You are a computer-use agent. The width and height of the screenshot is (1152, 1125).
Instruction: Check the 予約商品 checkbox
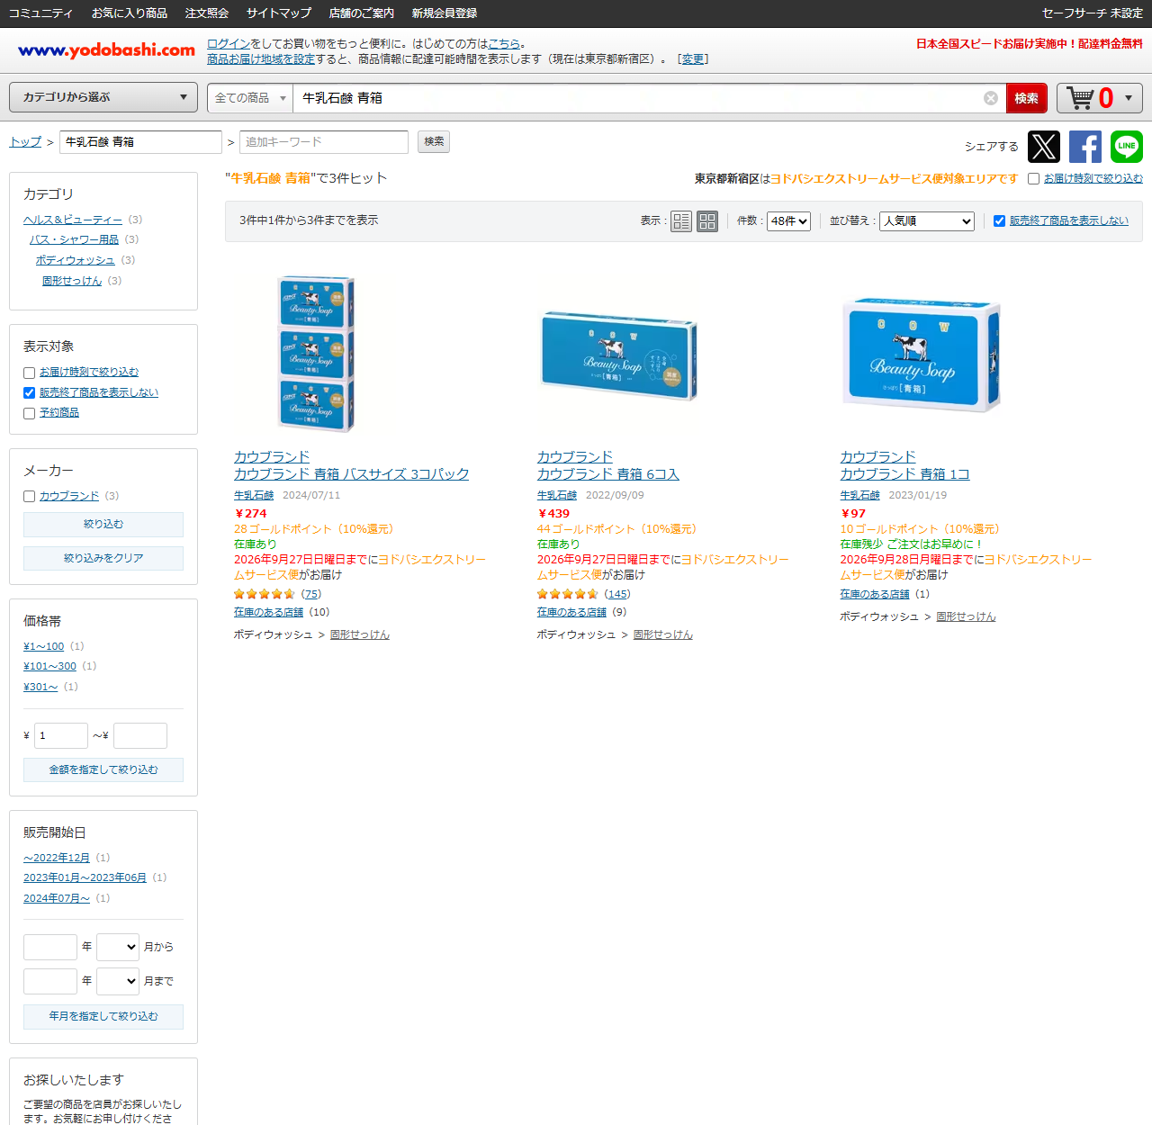pos(29,413)
